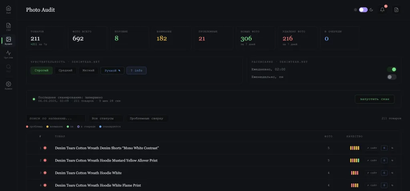Click the '? info' button
The height and width of the screenshot is (191, 410).
coord(137,70)
